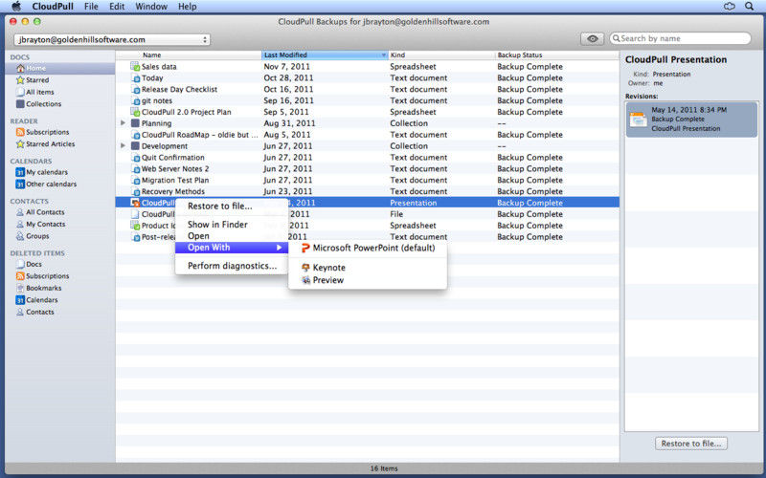Viewport: 766px width, 478px height.
Task: Open the Apple menu
Action: click(16, 7)
